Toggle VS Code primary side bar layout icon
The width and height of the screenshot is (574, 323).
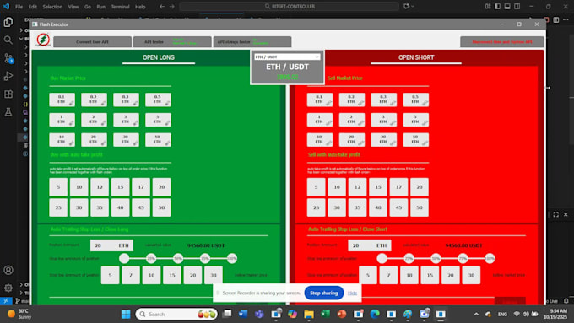pos(497,6)
